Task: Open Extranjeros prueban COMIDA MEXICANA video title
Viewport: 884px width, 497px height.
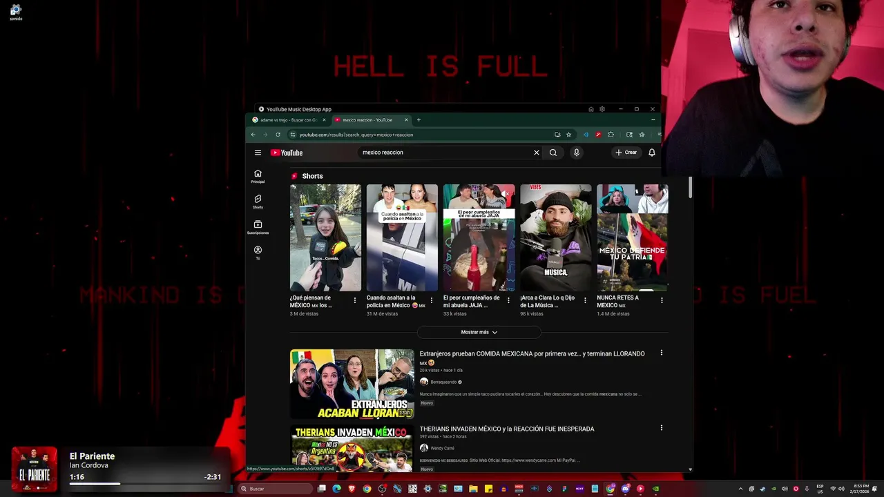Action: 532,358
